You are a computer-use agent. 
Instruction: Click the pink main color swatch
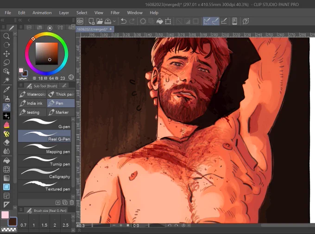[x=5, y=215]
